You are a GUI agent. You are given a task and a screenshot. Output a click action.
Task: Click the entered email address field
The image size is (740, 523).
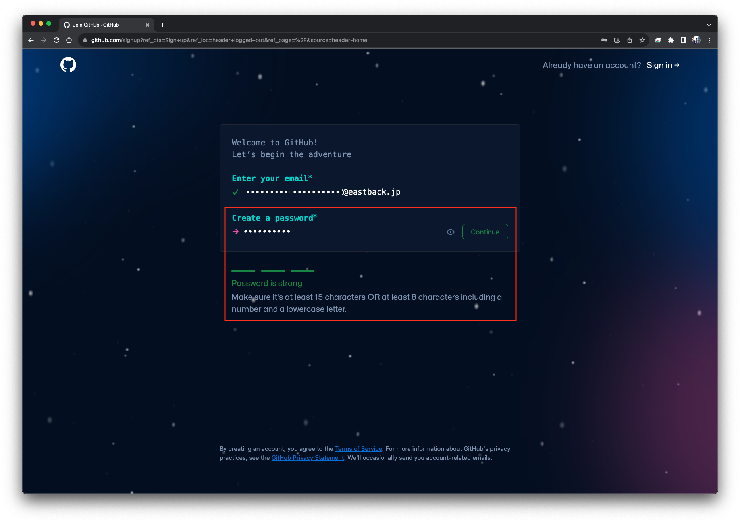(323, 192)
